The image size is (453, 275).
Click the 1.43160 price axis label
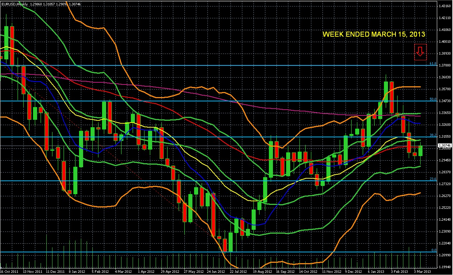click(x=445, y=6)
